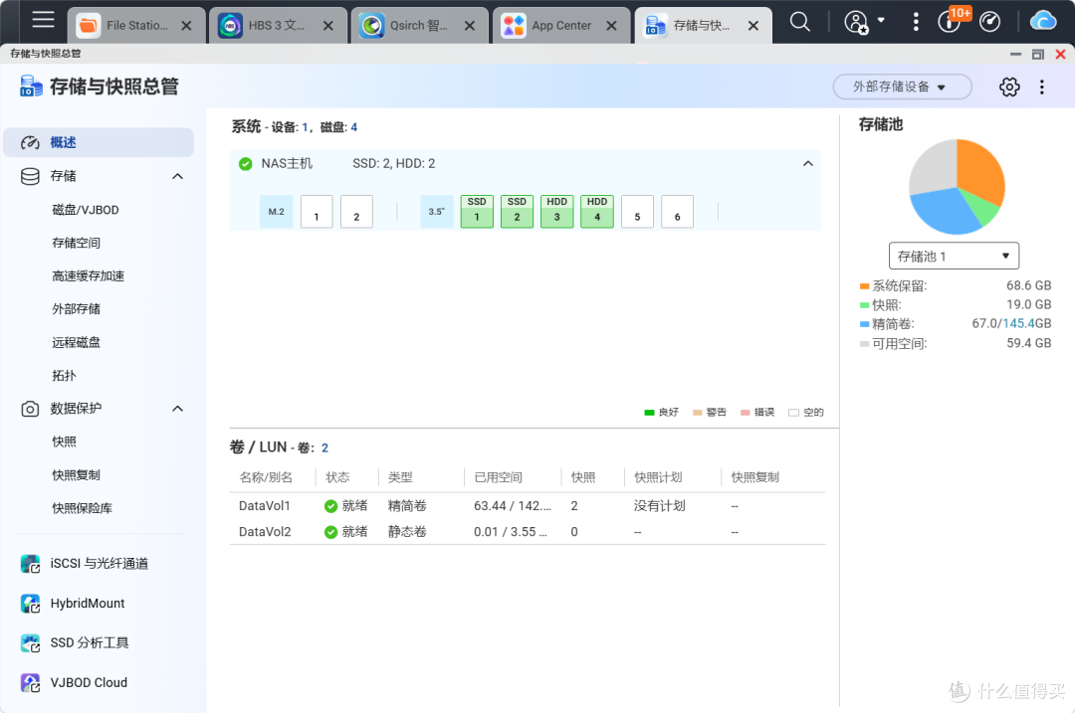Collapse the 数据保护 sidebar section
Screen dimensions: 1075x713
pyautogui.click(x=177, y=409)
